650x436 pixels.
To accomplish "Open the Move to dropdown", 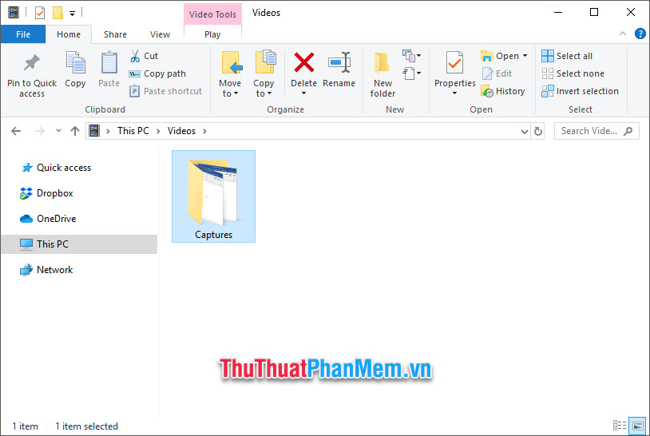I will pos(230,74).
